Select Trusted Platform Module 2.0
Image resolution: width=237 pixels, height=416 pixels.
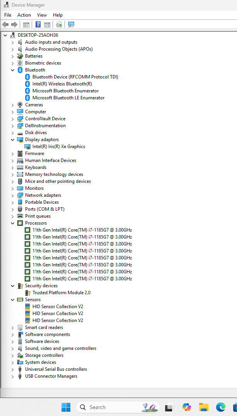[61, 293]
